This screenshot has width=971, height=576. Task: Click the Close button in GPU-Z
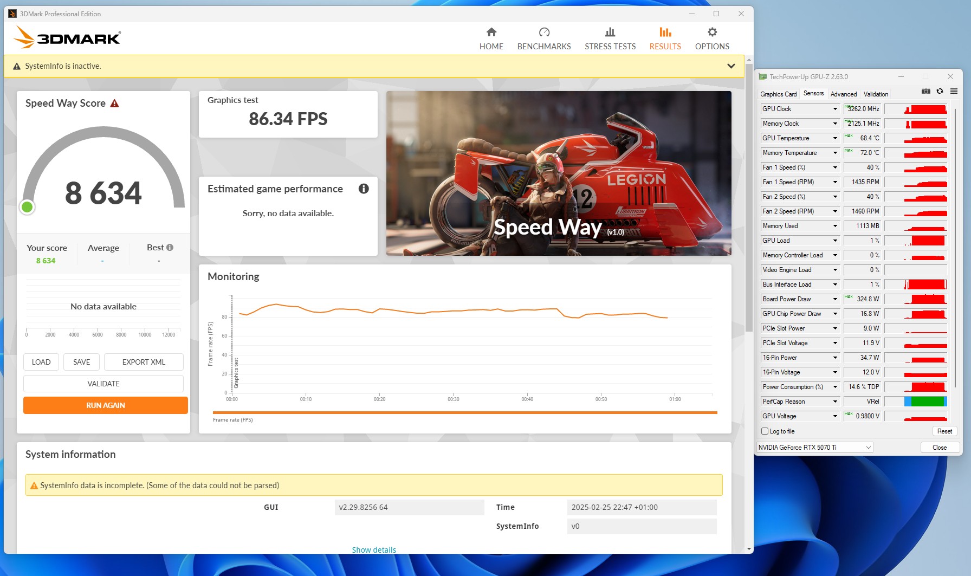[x=940, y=448]
